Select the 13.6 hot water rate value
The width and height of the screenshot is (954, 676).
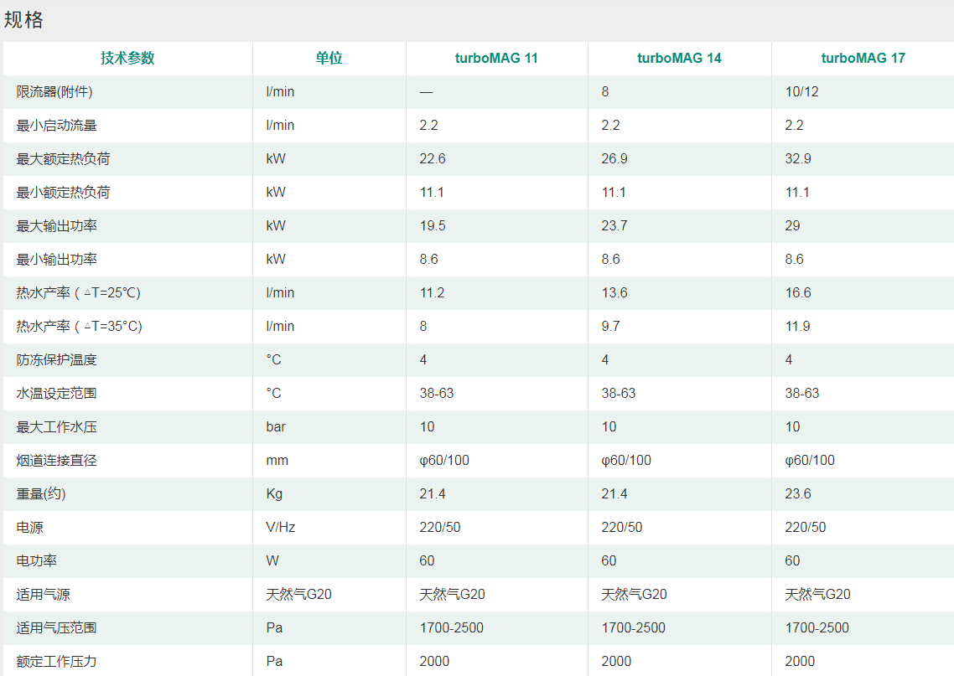pyautogui.click(x=614, y=292)
